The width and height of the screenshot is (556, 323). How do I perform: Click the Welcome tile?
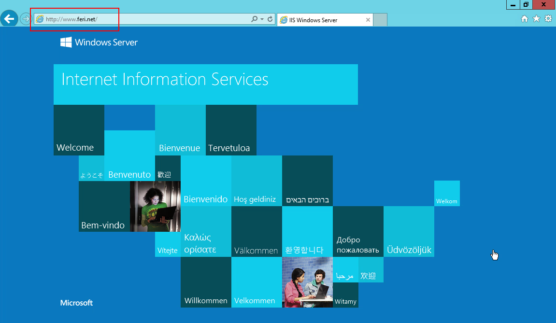click(79, 130)
